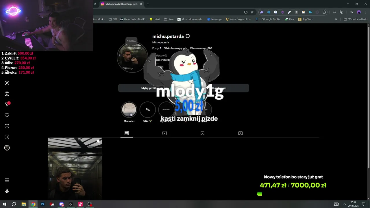Open TikTok app from taskbar
The image size is (370, 208).
point(80,204)
